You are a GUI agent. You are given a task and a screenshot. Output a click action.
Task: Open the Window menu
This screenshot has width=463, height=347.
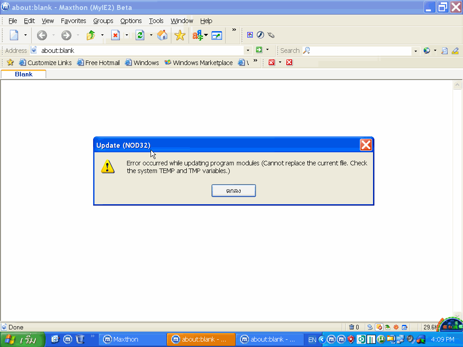click(182, 21)
